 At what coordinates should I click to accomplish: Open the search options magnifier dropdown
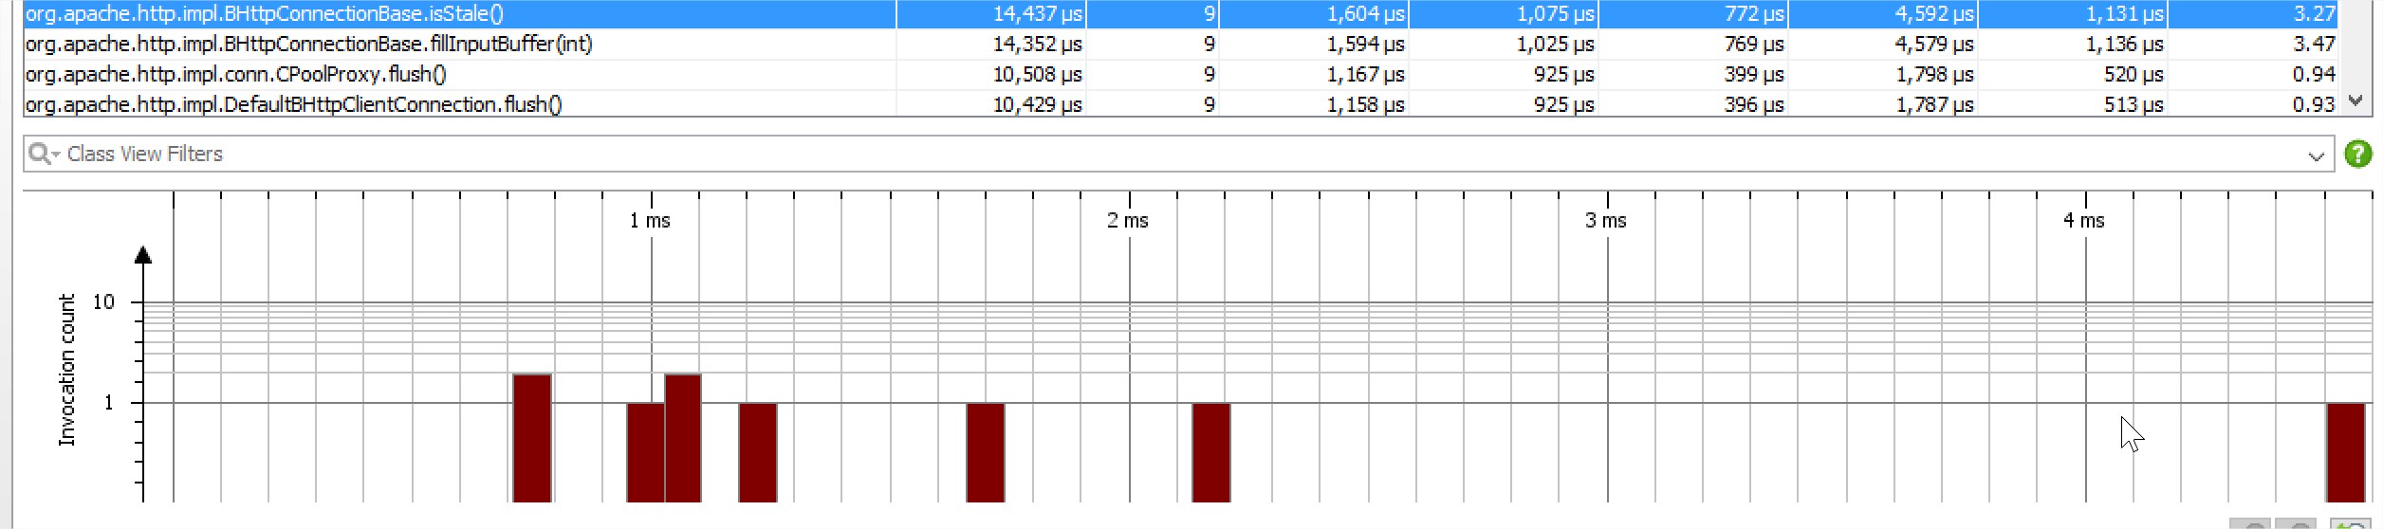click(x=44, y=154)
